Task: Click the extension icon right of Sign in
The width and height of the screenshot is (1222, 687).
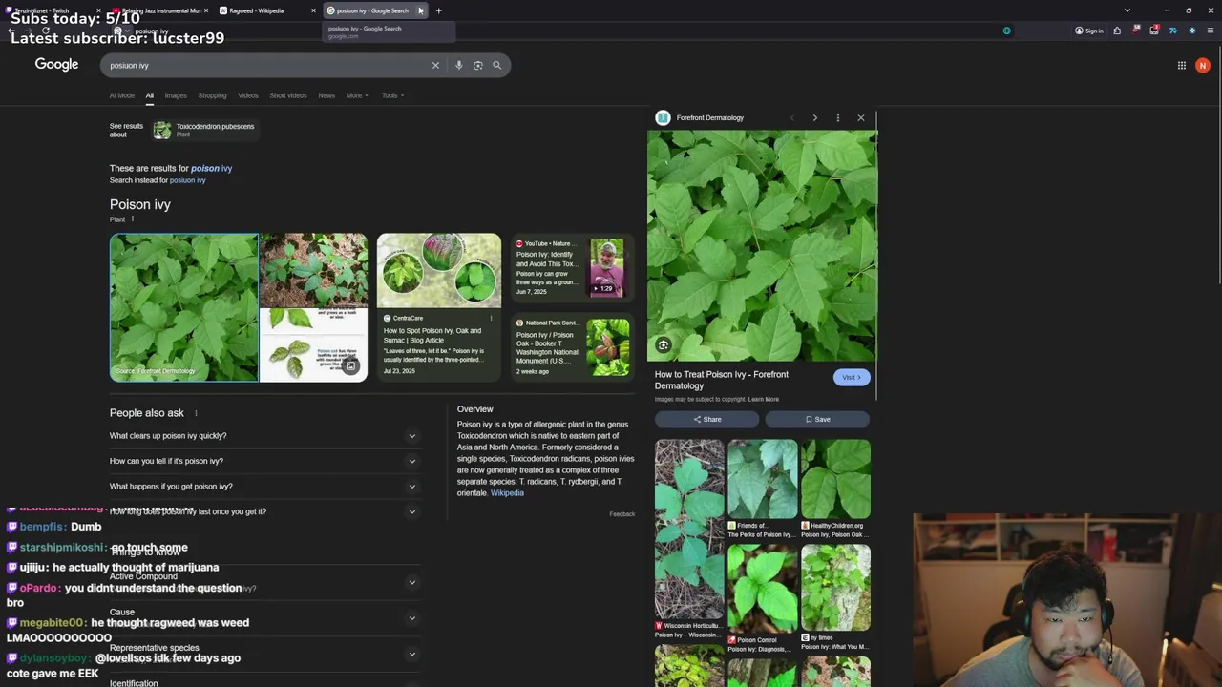Action: tap(1117, 31)
